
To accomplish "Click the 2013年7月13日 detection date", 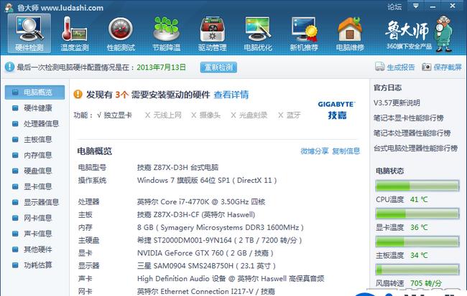I will pyautogui.click(x=161, y=67).
